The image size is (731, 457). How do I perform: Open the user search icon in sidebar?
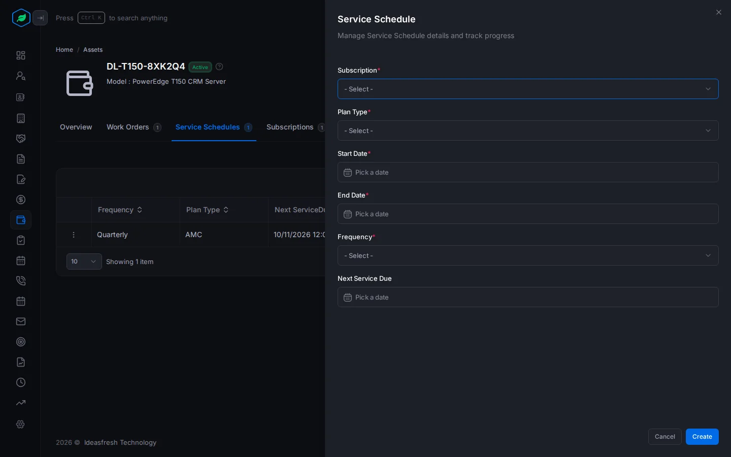click(x=21, y=76)
